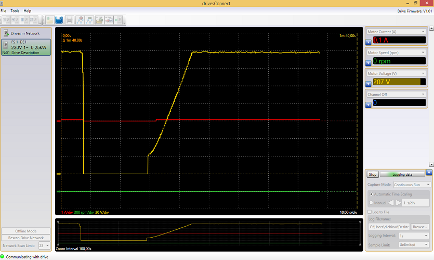This screenshot has height=260, width=434.
Task: Open the Tools menu
Action: point(15,11)
